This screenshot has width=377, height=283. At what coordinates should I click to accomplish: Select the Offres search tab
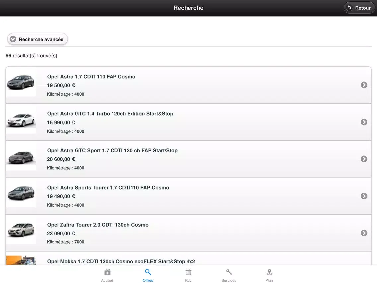pos(148,276)
